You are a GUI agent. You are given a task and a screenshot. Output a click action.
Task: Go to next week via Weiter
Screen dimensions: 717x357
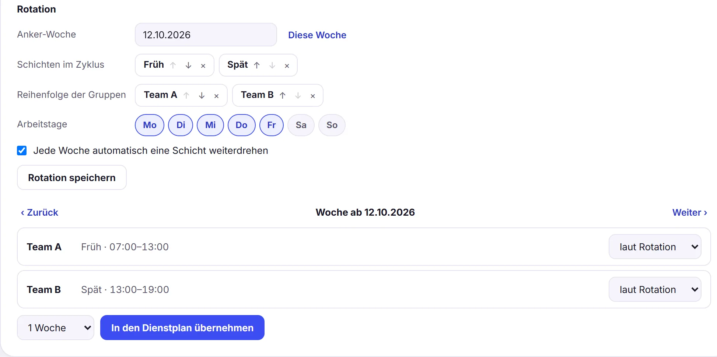(690, 212)
